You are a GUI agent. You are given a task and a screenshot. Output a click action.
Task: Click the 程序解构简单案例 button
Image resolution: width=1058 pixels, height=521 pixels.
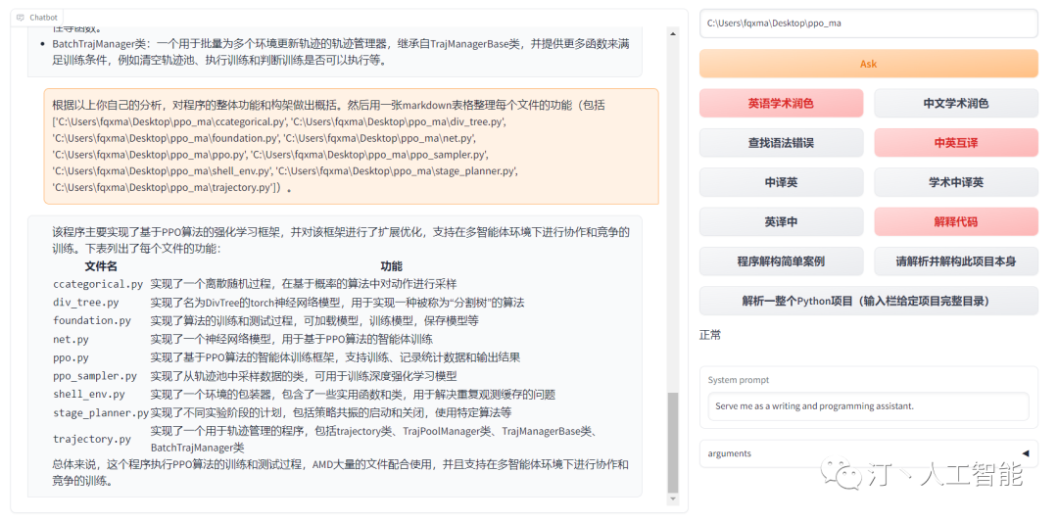[x=782, y=261]
